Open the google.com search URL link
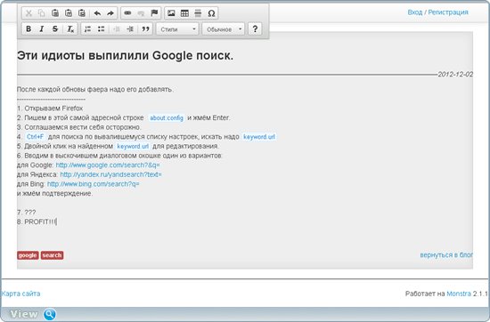Viewport: 490px width, 322px height. point(108,165)
